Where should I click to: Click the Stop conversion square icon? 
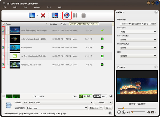click(x=83, y=16)
